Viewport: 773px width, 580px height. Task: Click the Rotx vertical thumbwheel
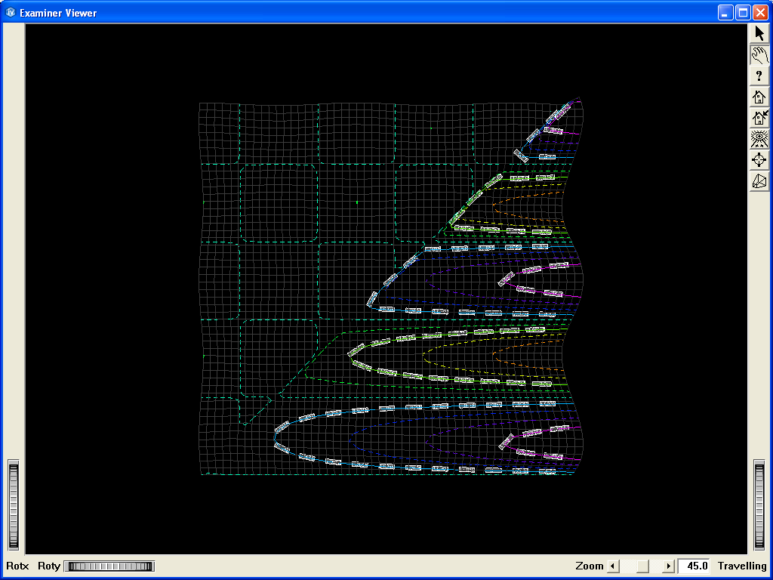click(x=13, y=505)
